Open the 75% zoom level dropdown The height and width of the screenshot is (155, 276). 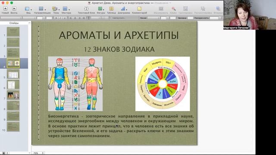pos(38,153)
